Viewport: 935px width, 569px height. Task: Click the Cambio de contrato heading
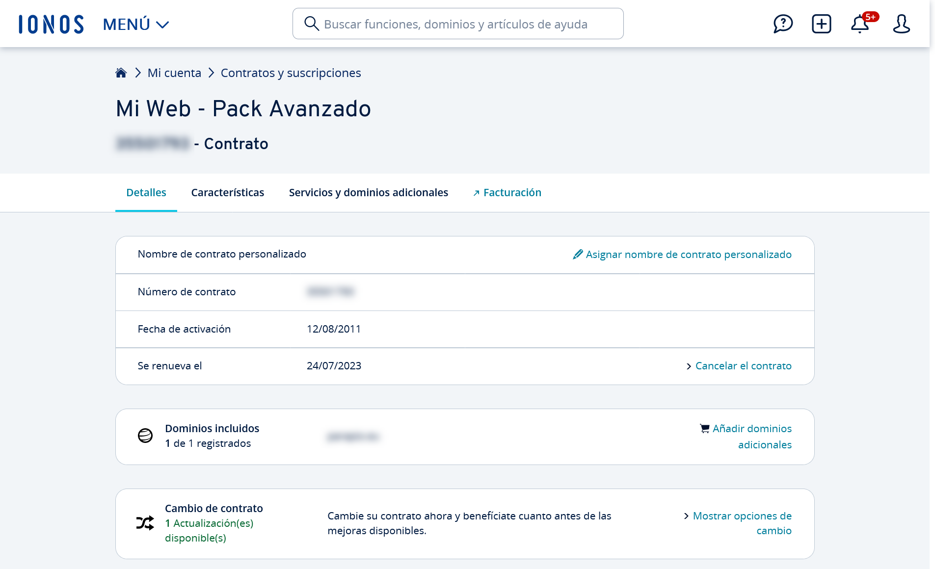(x=214, y=508)
